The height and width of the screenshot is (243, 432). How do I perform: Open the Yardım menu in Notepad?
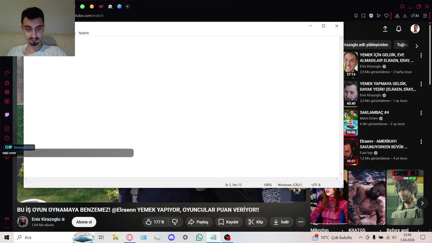[84, 33]
